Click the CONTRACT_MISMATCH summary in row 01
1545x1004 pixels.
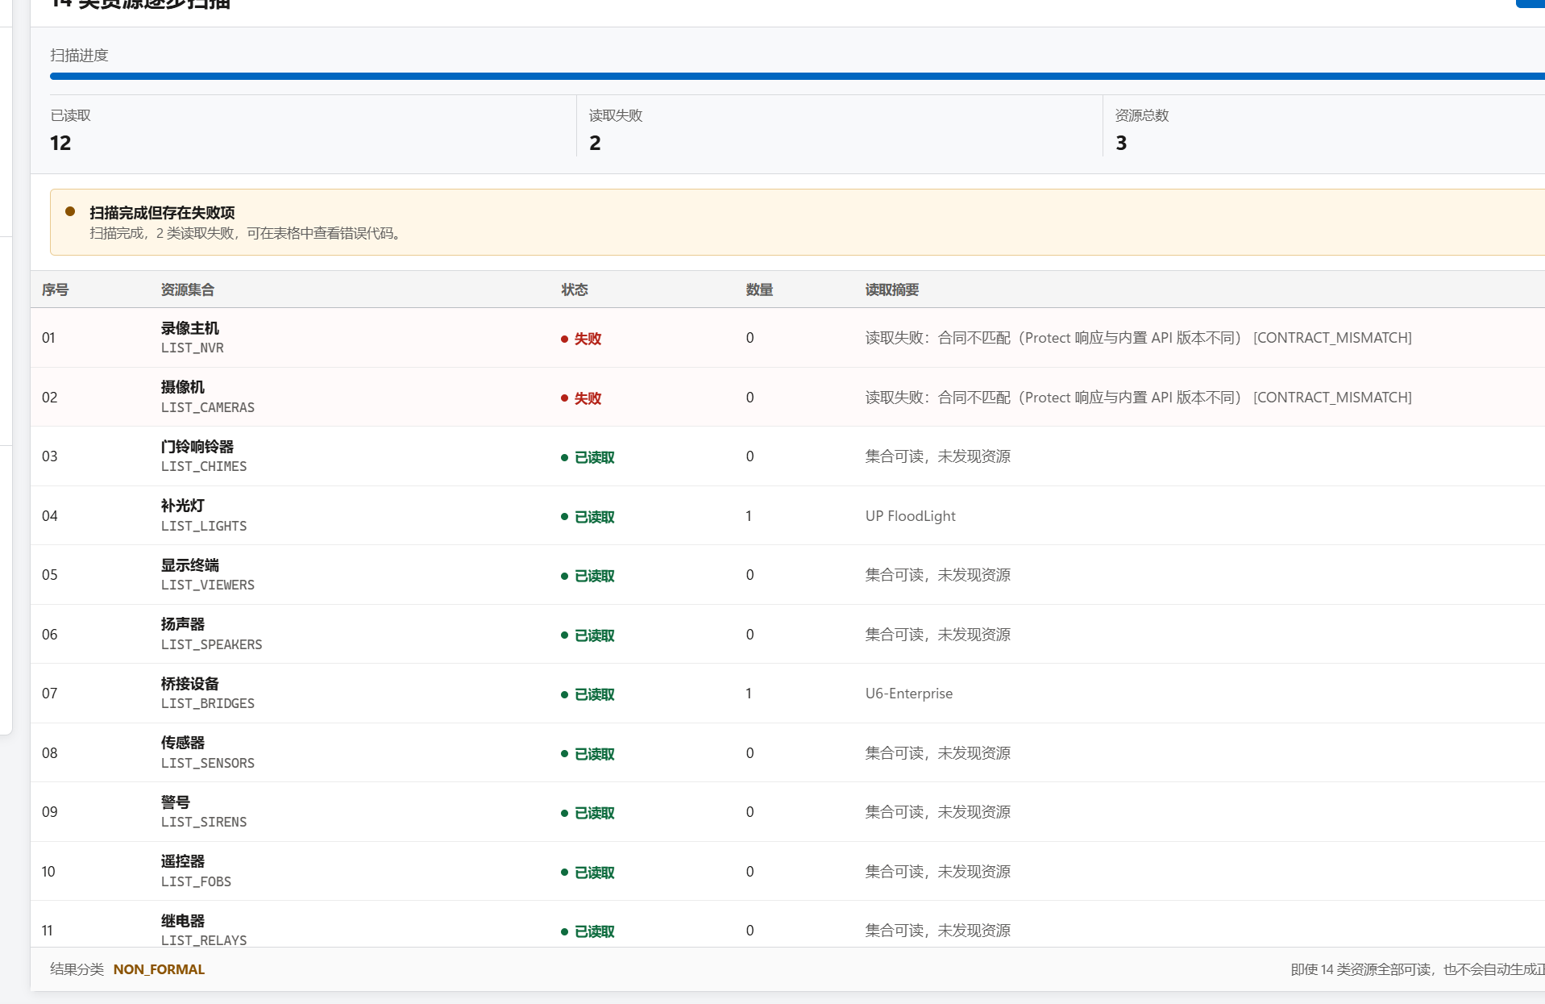pos(1138,338)
